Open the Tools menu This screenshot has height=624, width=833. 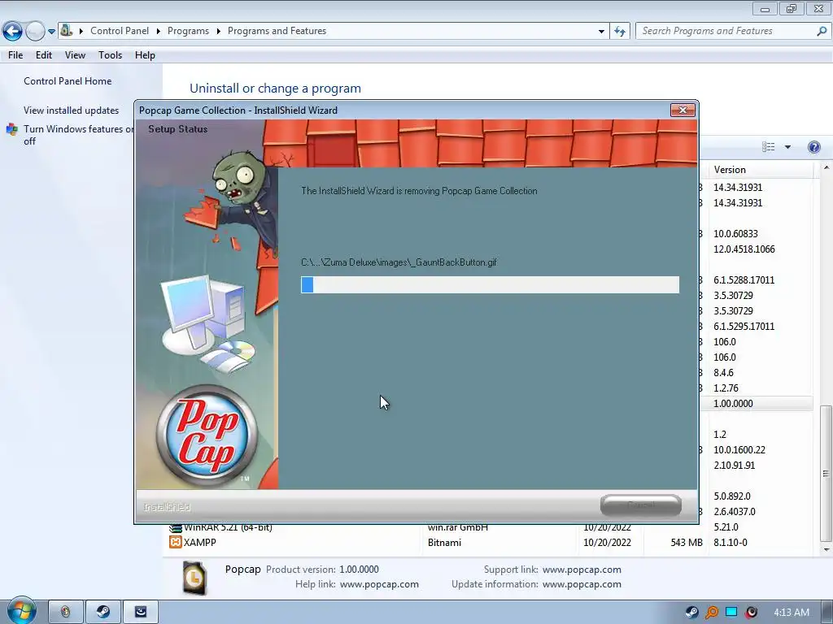coord(110,55)
